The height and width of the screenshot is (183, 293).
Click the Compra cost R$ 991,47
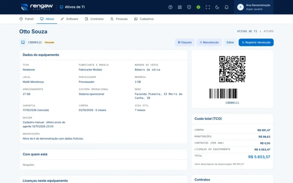tap(264, 130)
